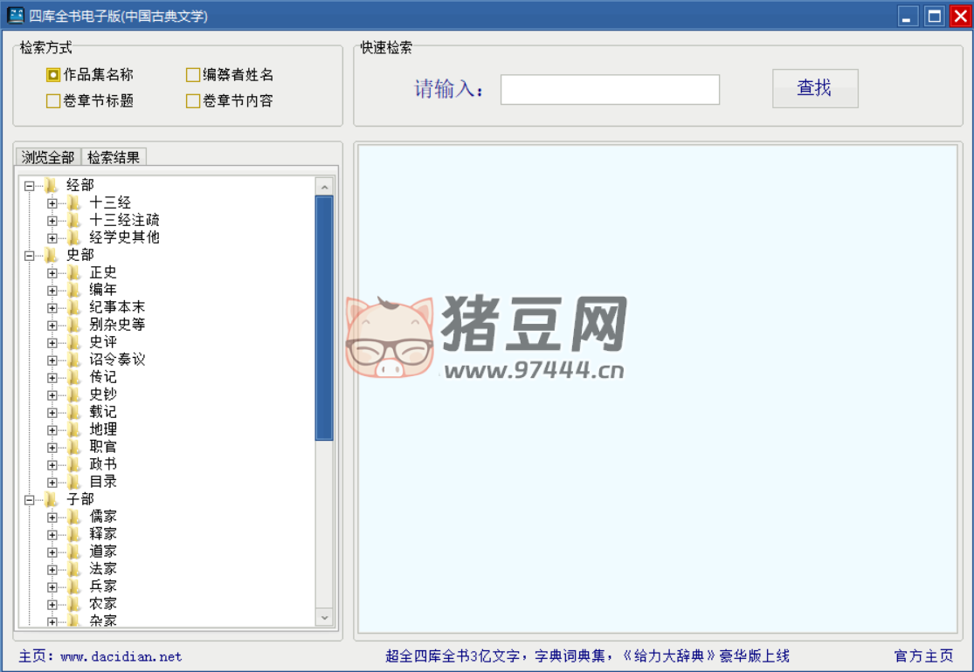Click the app icon in title bar
The height and width of the screenshot is (672, 974).
pos(16,16)
